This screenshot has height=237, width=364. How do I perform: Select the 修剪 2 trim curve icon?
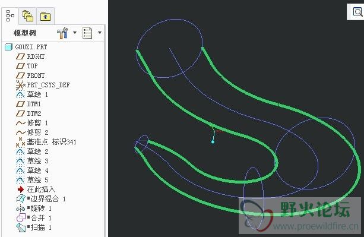click(x=20, y=132)
